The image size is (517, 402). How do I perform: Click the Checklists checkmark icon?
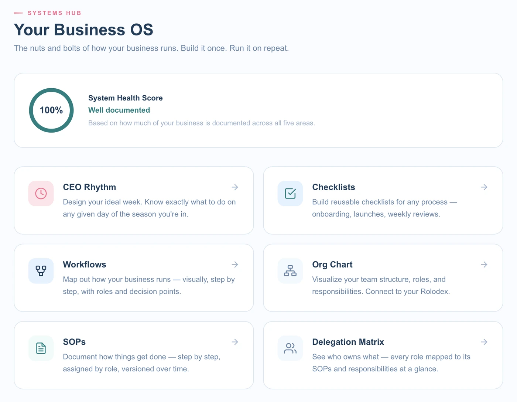tap(290, 193)
